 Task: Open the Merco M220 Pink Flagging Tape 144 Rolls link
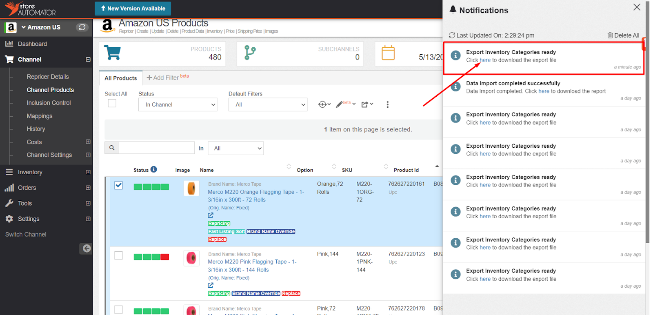click(252, 266)
